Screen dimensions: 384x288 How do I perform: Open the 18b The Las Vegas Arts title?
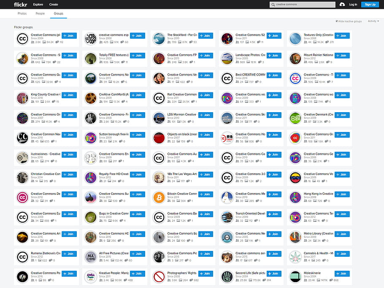tap(182, 174)
